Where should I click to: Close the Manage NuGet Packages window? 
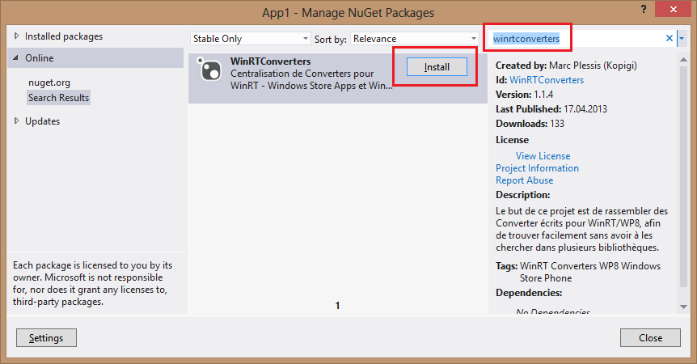673,9
